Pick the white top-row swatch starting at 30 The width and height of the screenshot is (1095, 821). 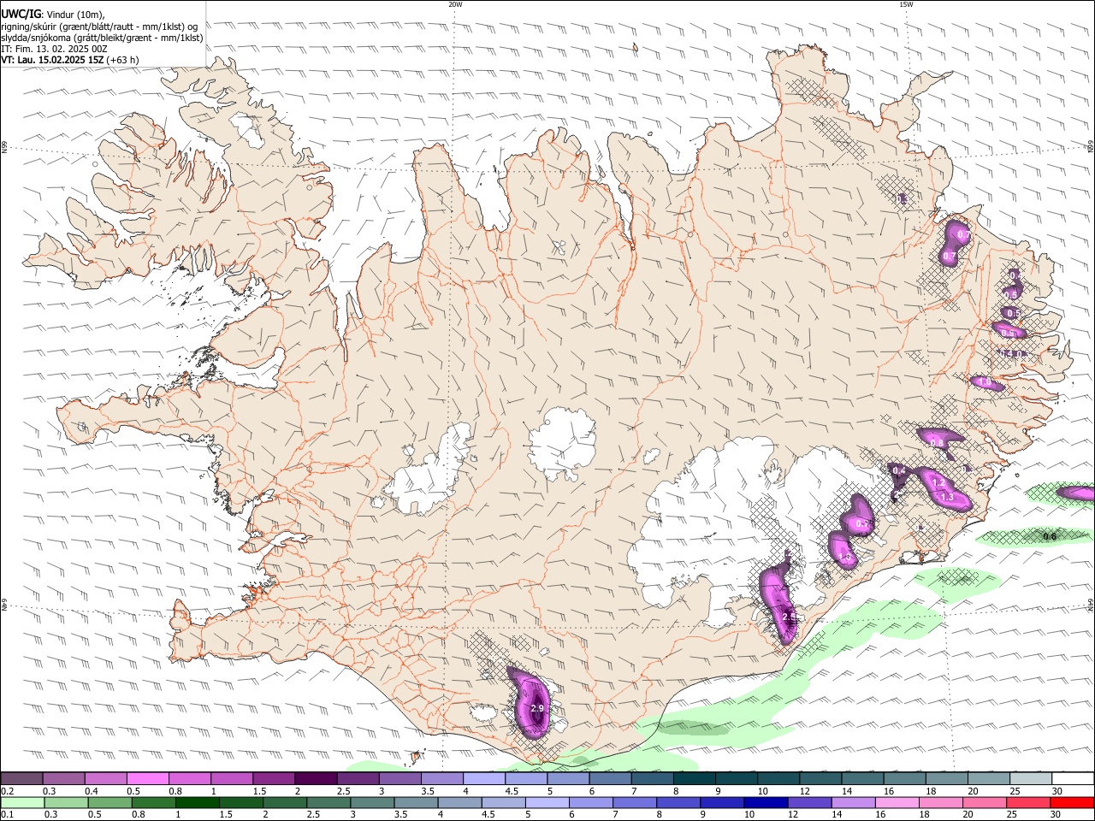point(1073,779)
